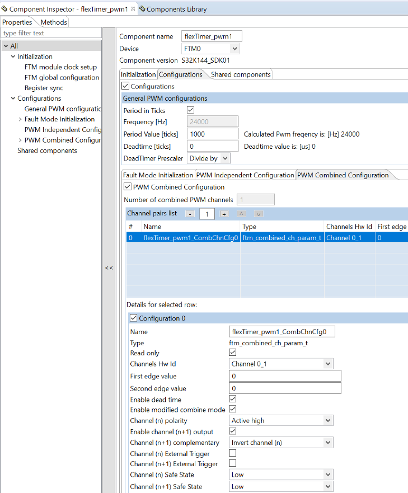Open the Shared components tab
Viewport: 408px width, 493px height.
click(241, 74)
